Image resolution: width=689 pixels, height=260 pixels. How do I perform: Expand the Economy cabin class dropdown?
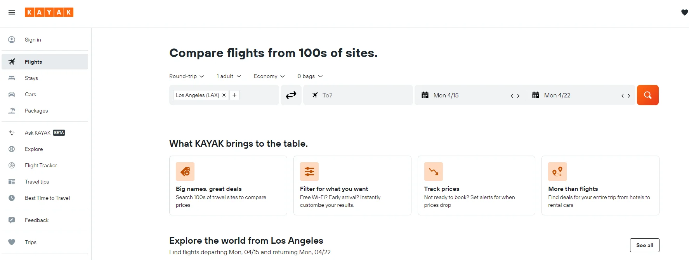pyautogui.click(x=269, y=76)
